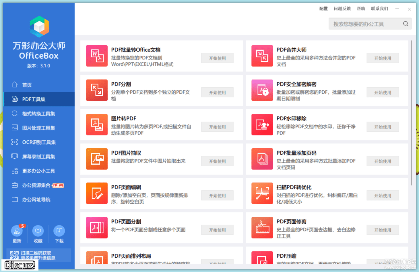Select the PDF分割 tool icon
Screen dimensions: 419x272
tap(97, 90)
